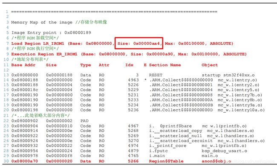Select main.o object name
Screen dimensions: 277x166
point(210,156)
